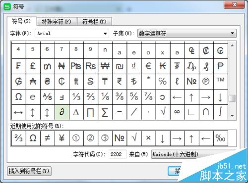Choose the Hryvnia sign ₴ symbol
Viewport: 248px width, 183px height.
[x=48, y=82]
